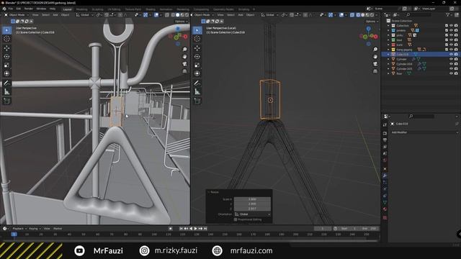
Task: Select the Measure tool in right viewport
Action: pyautogui.click(x=197, y=91)
